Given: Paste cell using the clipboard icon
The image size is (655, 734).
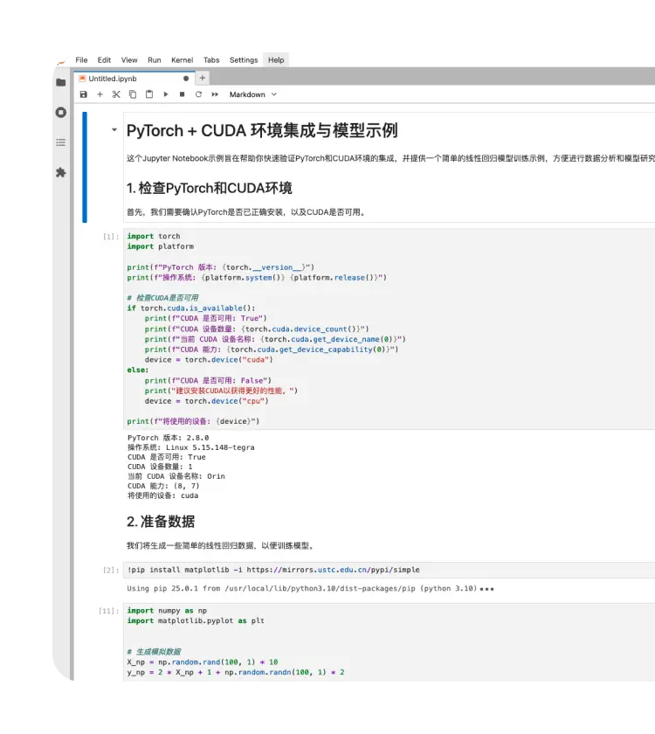Looking at the screenshot, I should pos(149,94).
